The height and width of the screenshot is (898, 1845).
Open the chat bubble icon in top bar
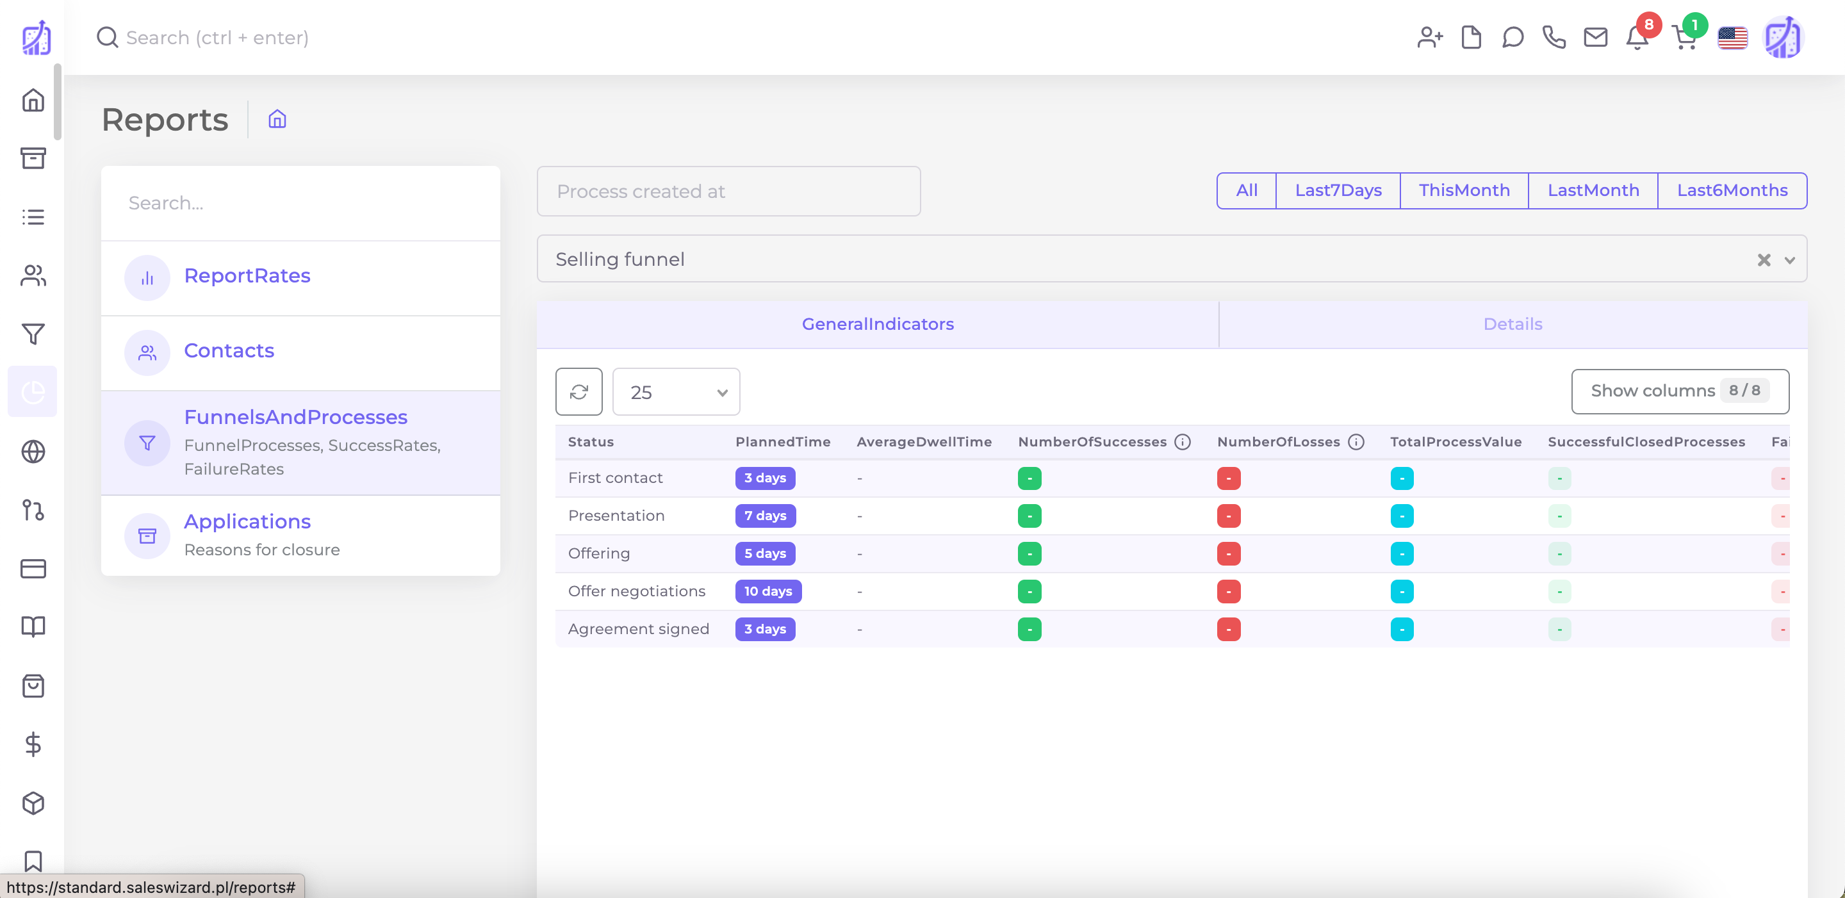pyautogui.click(x=1513, y=38)
